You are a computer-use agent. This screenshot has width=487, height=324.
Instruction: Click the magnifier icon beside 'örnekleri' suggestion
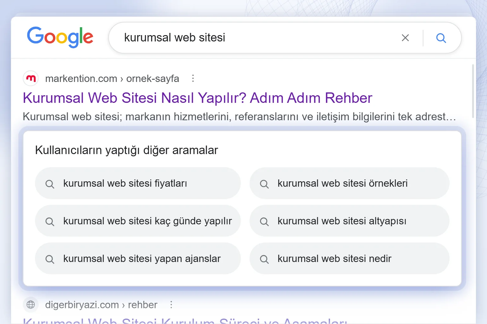[x=264, y=184]
